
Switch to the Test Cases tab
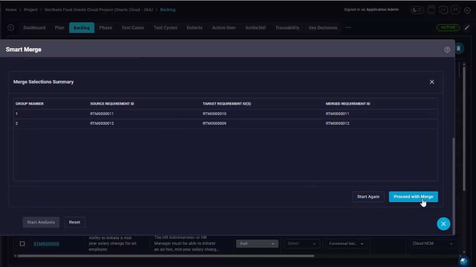pos(132,27)
